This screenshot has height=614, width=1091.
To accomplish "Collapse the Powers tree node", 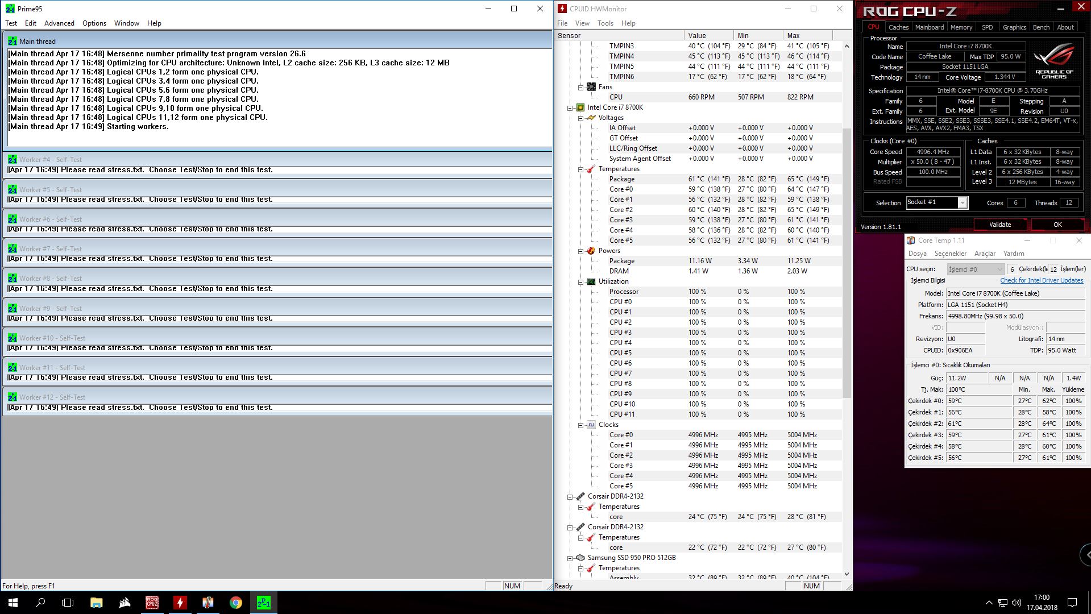I will (580, 251).
